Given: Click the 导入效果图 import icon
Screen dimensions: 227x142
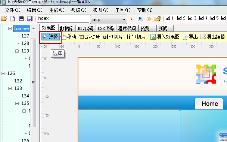Looking at the screenshot, I should (x=165, y=37).
